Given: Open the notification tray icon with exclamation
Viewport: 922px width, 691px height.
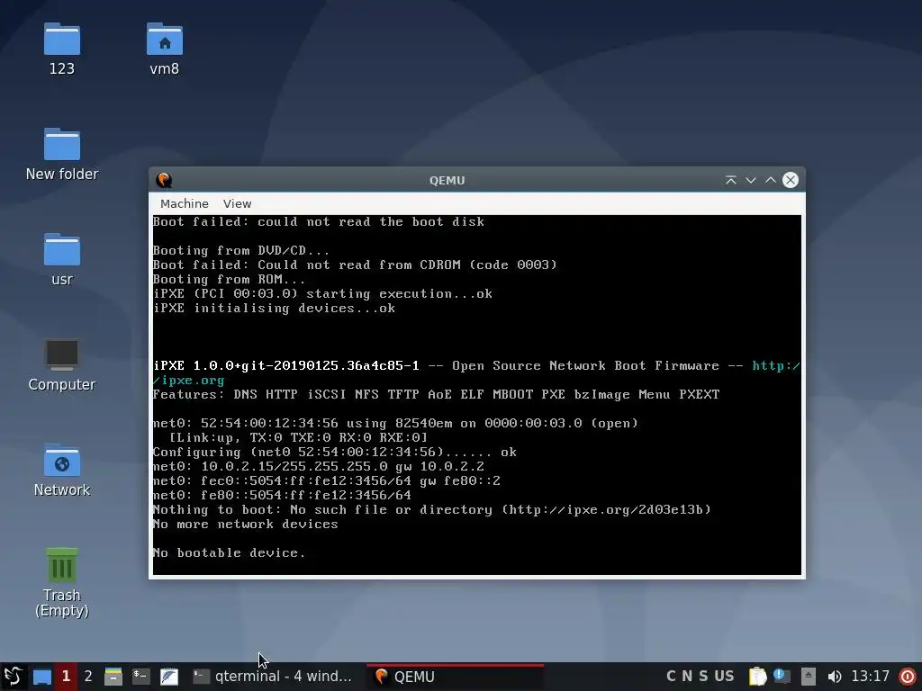Looking at the screenshot, I should (782, 677).
